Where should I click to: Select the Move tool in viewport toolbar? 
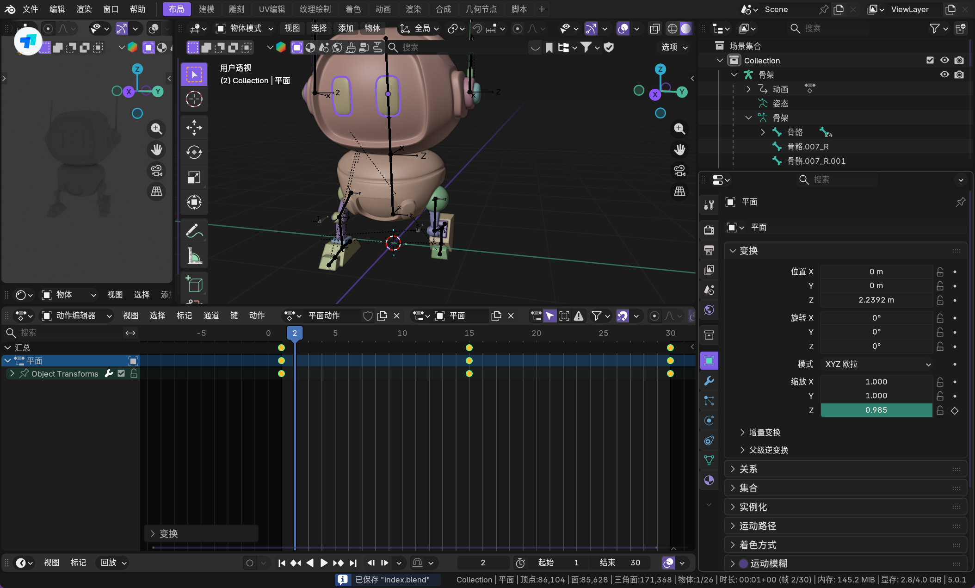pos(194,128)
